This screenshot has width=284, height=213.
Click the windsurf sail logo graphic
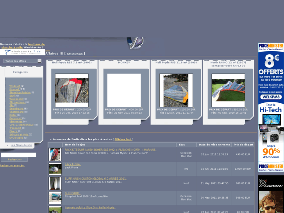click(x=135, y=43)
